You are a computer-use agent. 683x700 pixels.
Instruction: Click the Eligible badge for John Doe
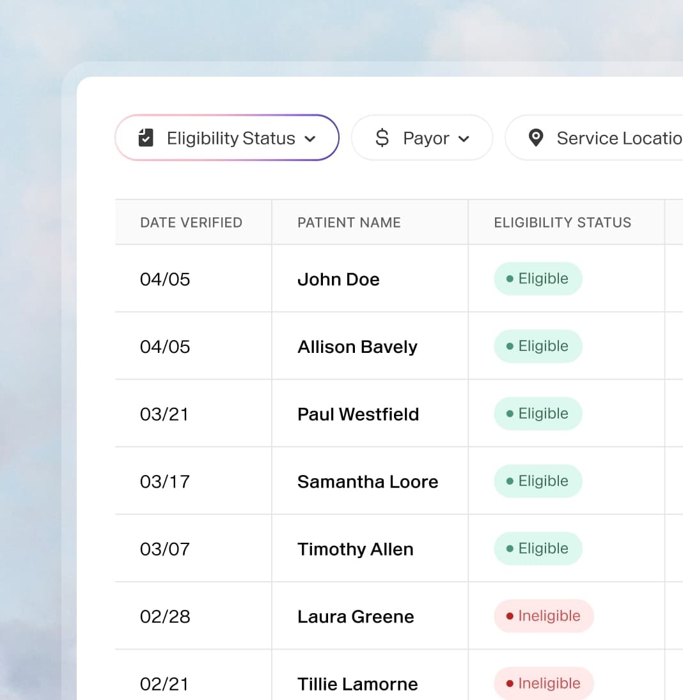click(x=538, y=279)
